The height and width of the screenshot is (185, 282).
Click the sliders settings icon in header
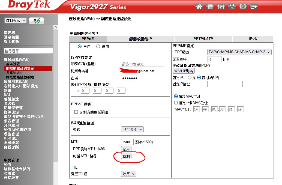point(221,7)
